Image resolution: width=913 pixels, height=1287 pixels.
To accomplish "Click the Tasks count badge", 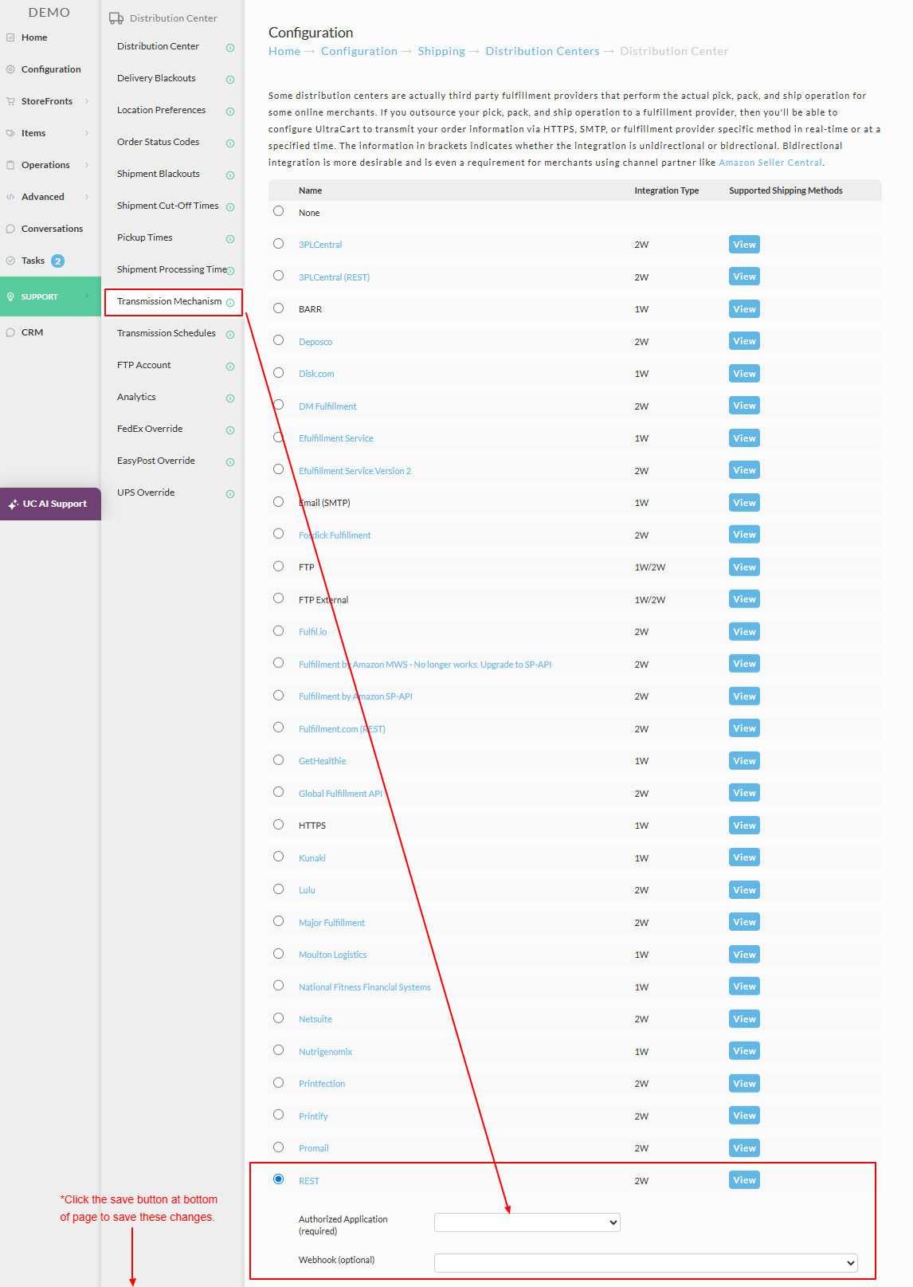I will click(57, 261).
